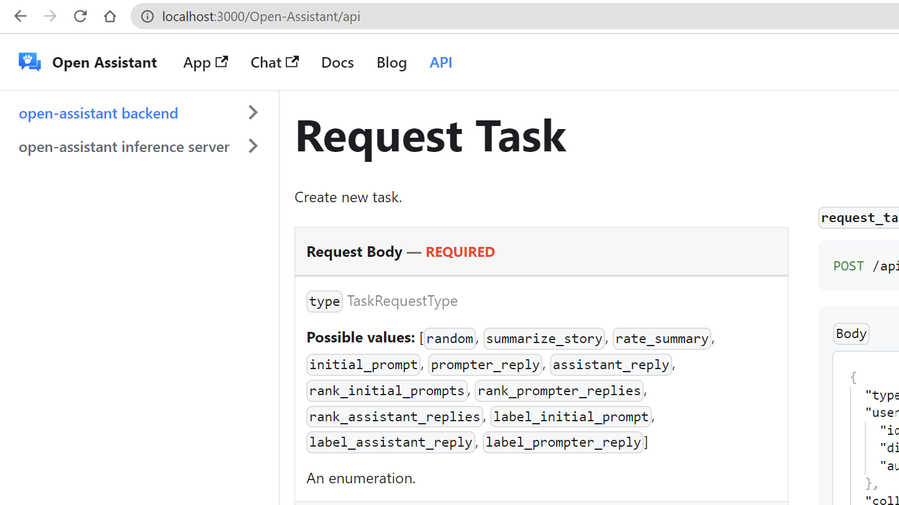Reload the page with refresh icon

pyautogui.click(x=80, y=16)
